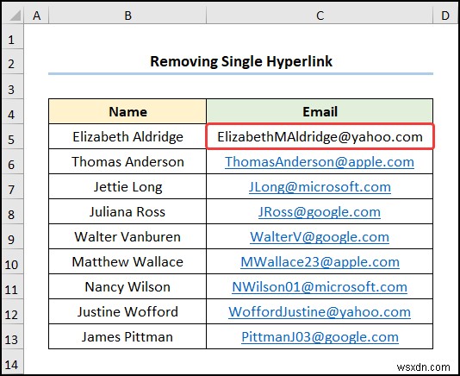Open PittmanJ03@google.com hyperlink
This screenshot has width=460, height=376.
tap(320, 336)
